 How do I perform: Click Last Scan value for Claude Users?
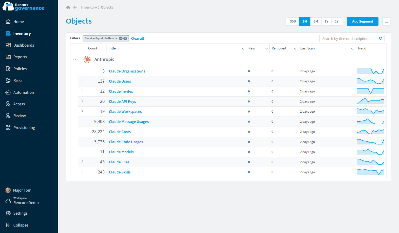point(307,81)
